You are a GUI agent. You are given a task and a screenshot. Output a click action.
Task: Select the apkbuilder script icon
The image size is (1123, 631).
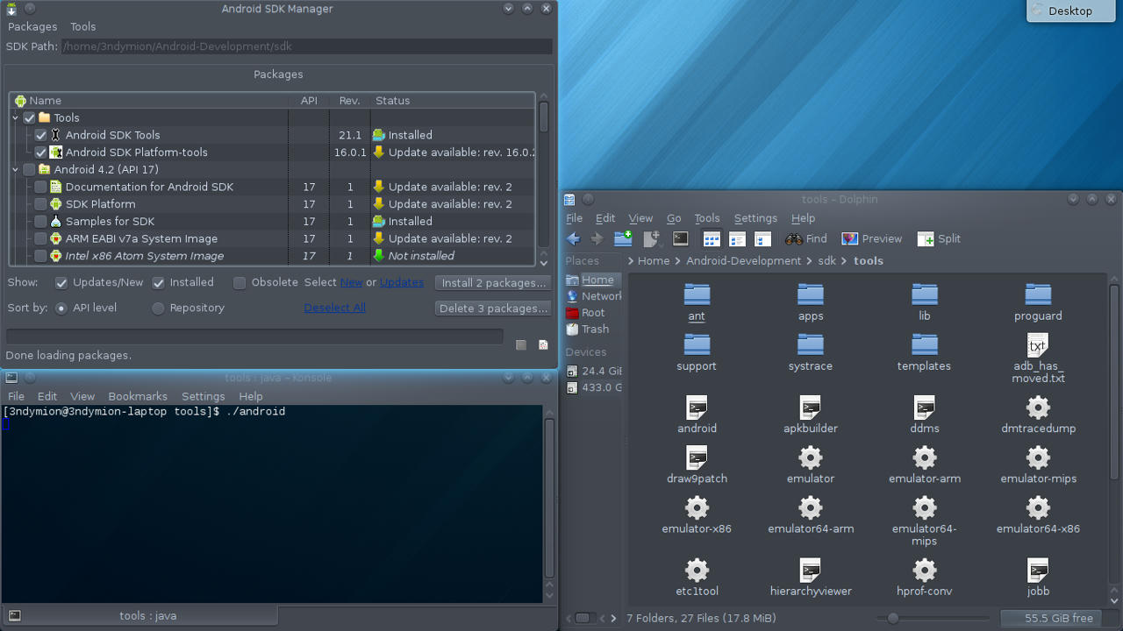pyautogui.click(x=811, y=407)
